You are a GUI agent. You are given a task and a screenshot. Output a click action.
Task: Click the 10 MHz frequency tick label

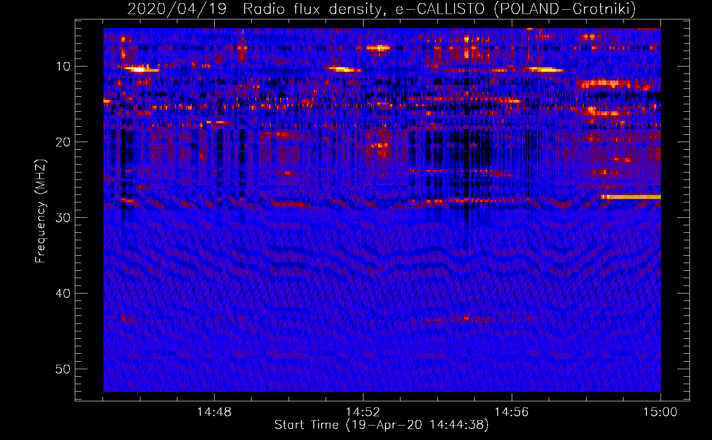click(63, 66)
